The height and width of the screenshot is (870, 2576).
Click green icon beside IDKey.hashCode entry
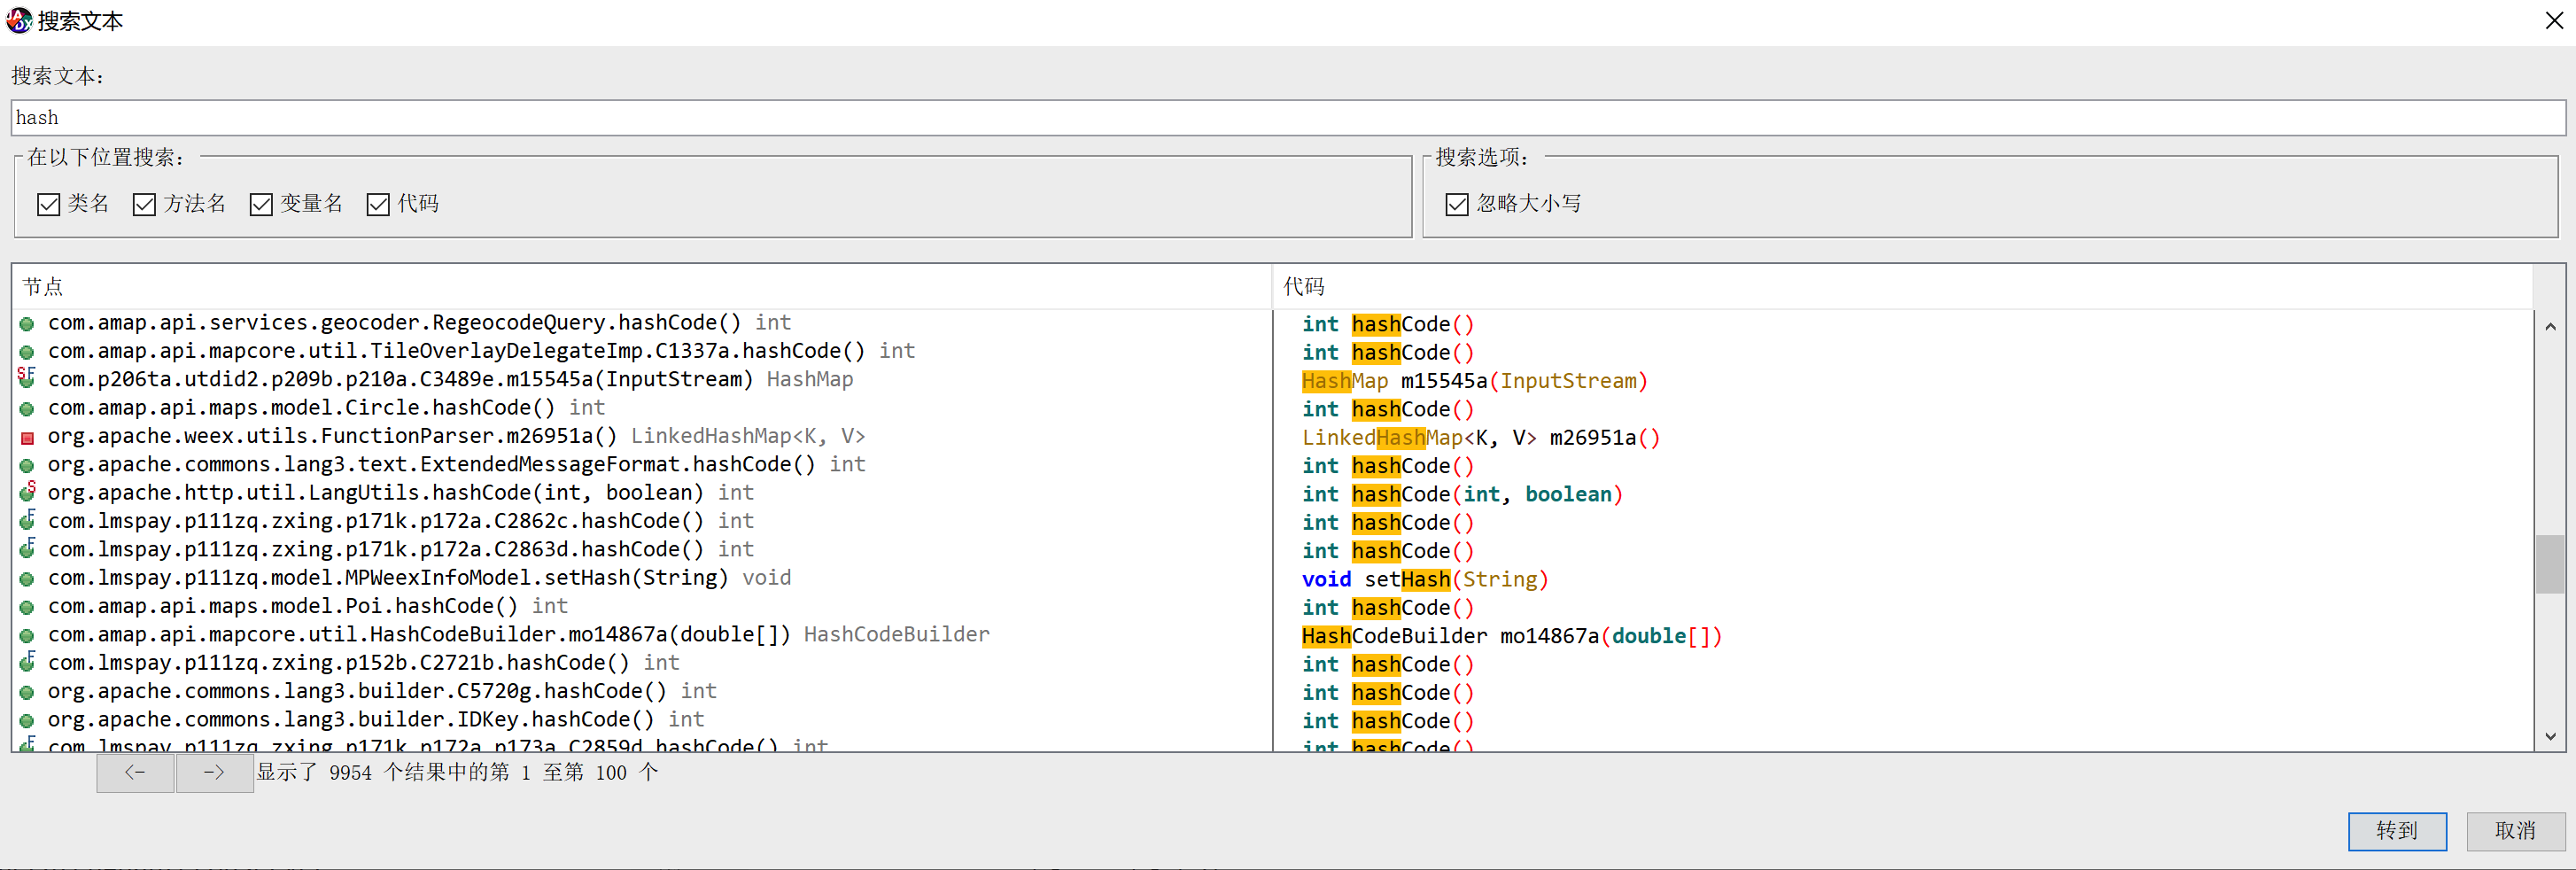(x=27, y=719)
